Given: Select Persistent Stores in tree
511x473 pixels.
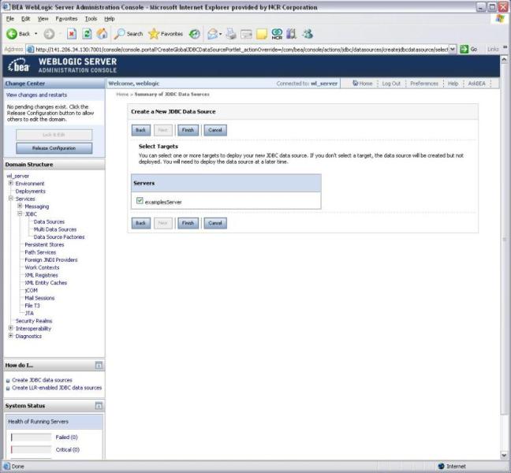Looking at the screenshot, I should [44, 244].
